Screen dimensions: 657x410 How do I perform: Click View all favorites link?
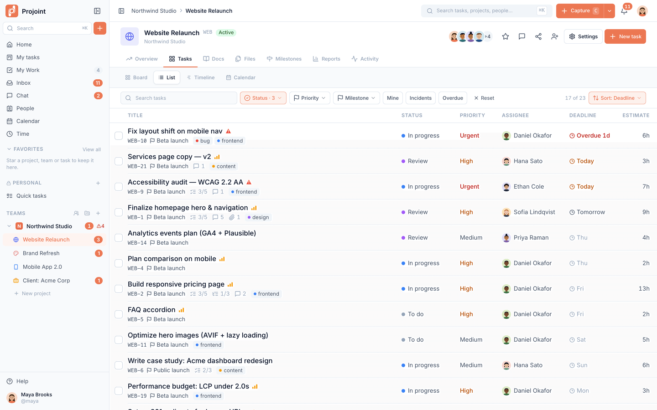tap(92, 149)
